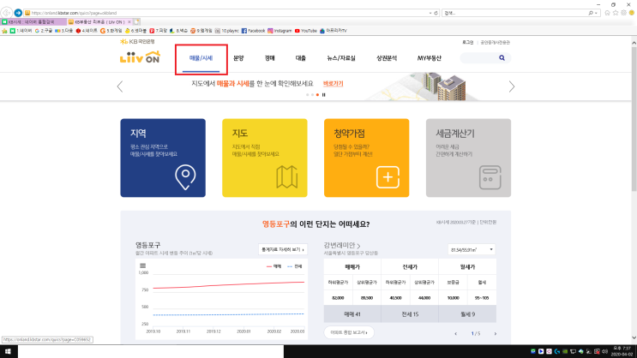Viewport: 637px width, 358px height.
Task: Open a new browser tab
Action: (x=137, y=22)
